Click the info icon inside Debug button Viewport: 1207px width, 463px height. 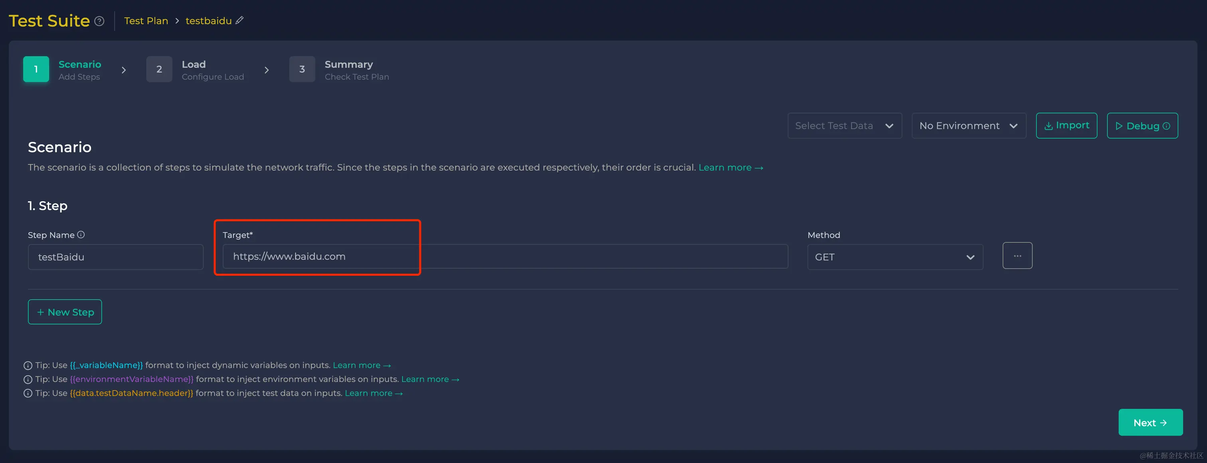[1166, 126]
